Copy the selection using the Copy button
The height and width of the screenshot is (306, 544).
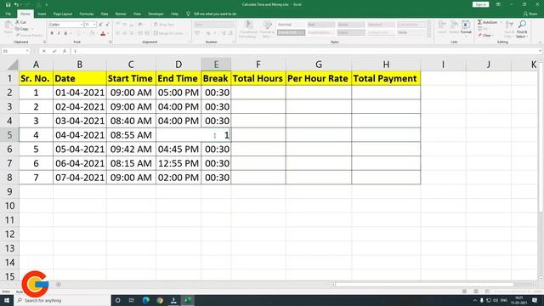point(22,29)
